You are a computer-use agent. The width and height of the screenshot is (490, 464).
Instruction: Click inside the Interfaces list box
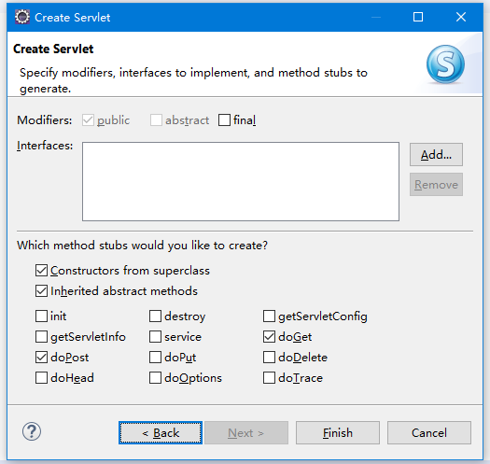(x=241, y=182)
